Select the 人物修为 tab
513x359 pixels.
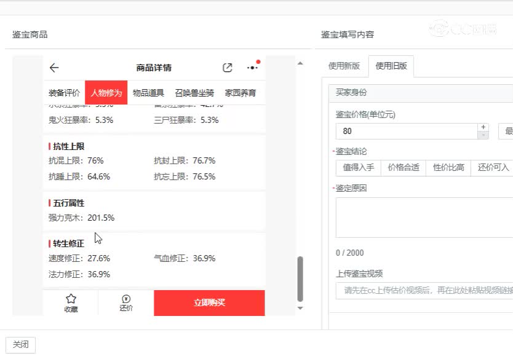point(106,93)
